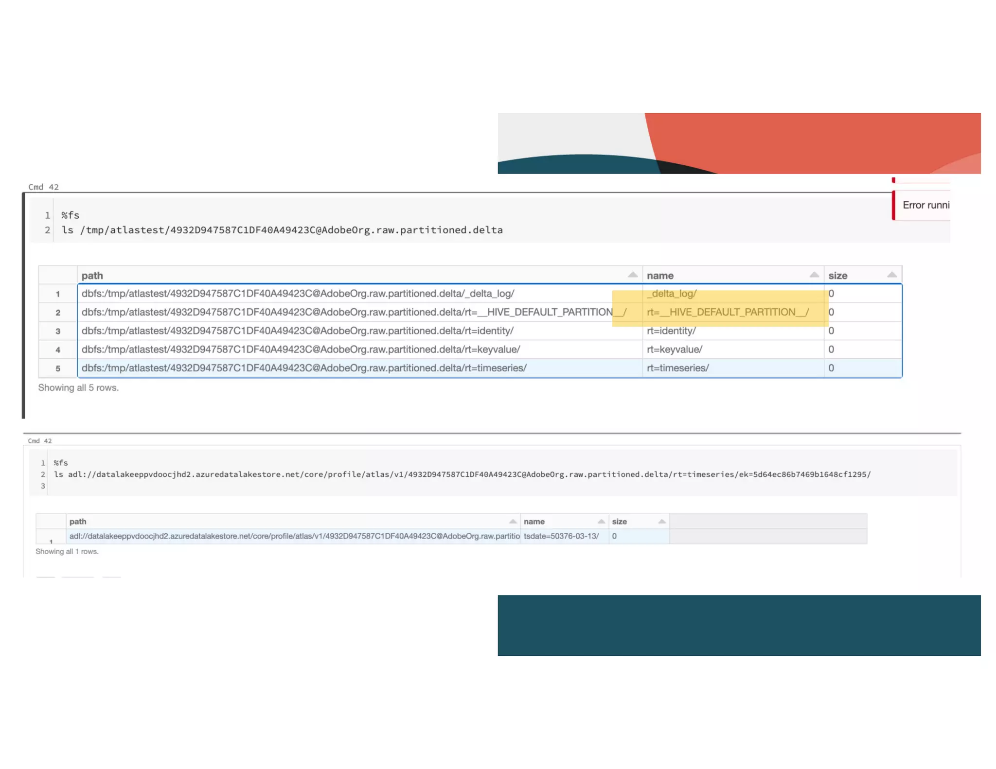The height and width of the screenshot is (769, 996).
Task: Sort upper table by name column arrow
Action: [x=814, y=275]
